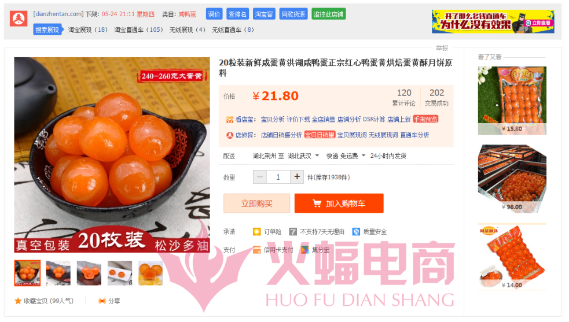Image resolution: width=569 pixels, height=322 pixels.
Task: Click the 立即购买 button
Action: click(256, 203)
